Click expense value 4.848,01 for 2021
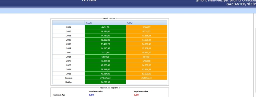 [146, 57]
